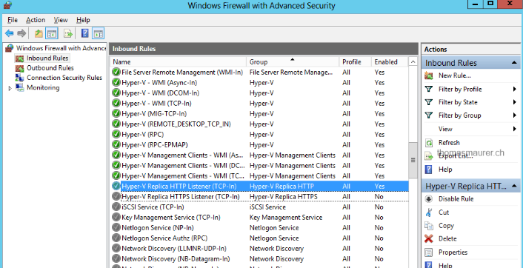523x268 pixels.
Task: Click the Filter by State funnel icon
Action: 429,102
